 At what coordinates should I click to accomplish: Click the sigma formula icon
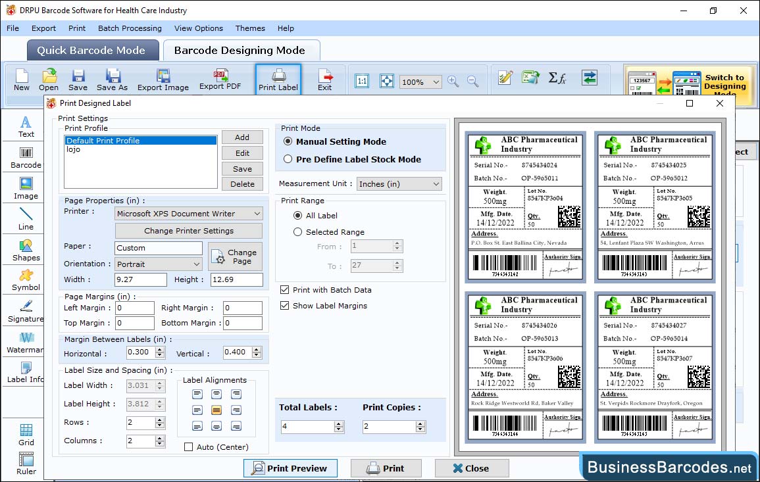click(557, 78)
